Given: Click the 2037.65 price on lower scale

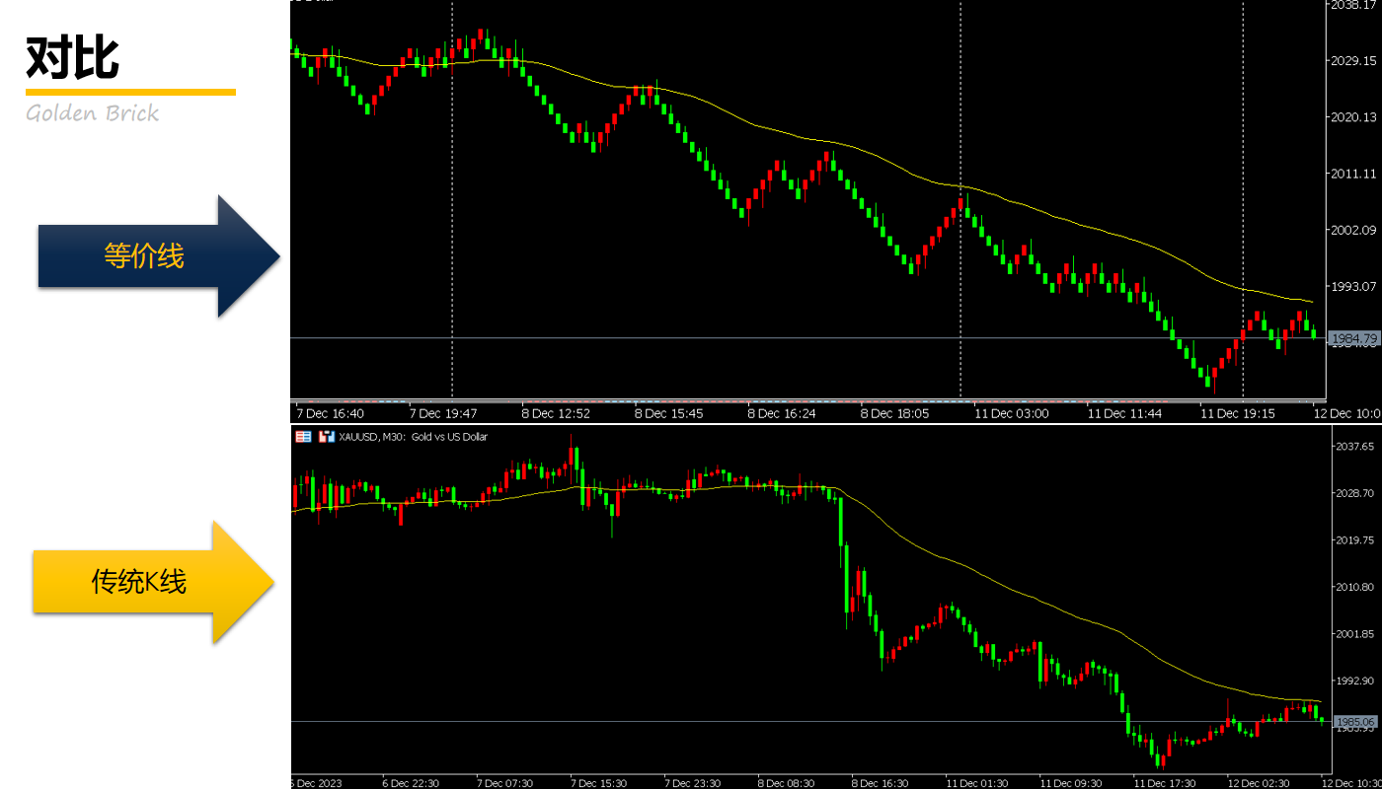Looking at the screenshot, I should click(1353, 447).
